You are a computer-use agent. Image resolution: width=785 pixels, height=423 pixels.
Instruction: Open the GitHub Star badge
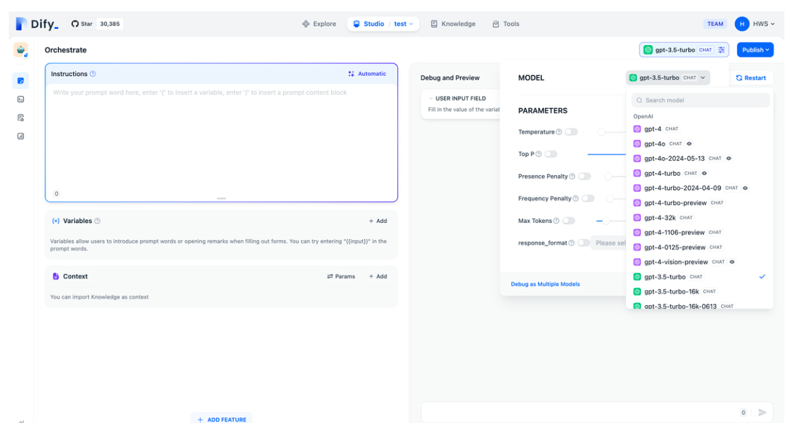[x=97, y=24]
